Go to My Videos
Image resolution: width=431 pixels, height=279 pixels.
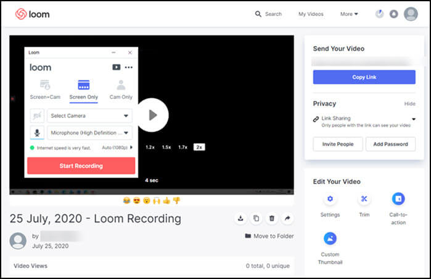[311, 14]
